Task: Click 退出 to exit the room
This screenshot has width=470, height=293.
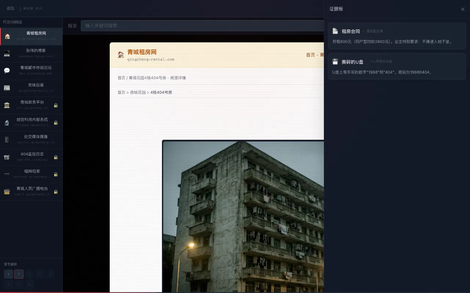Action: 10,8
